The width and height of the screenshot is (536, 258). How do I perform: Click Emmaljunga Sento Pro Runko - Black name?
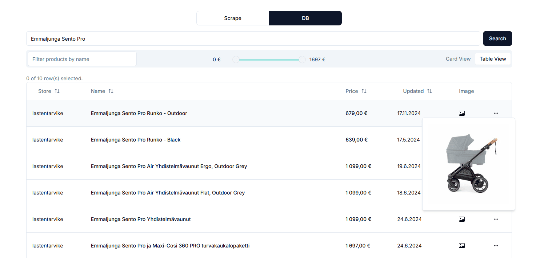[136, 140]
